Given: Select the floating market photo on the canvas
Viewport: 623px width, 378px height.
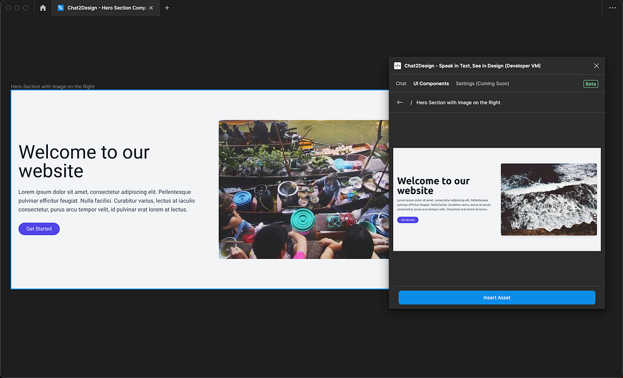Looking at the screenshot, I should 304,189.
